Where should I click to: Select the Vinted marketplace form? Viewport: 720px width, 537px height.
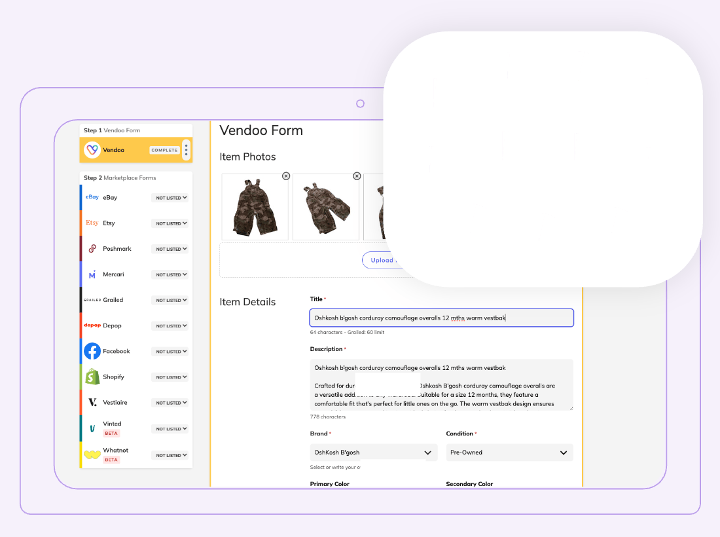tap(136, 428)
